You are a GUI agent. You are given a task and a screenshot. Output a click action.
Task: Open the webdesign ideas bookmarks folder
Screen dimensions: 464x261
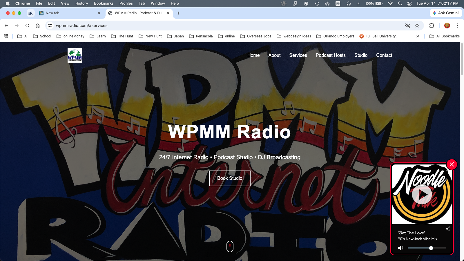coord(294,36)
